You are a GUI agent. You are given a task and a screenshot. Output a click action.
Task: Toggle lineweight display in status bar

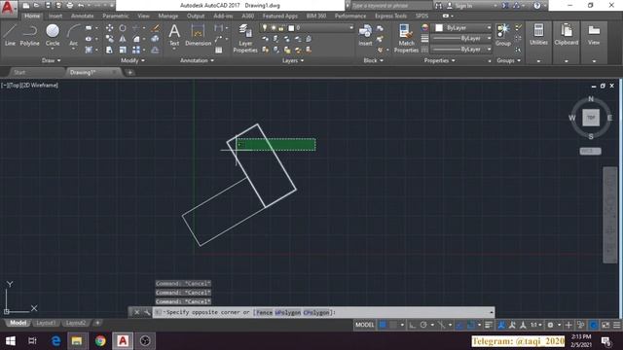click(489, 325)
